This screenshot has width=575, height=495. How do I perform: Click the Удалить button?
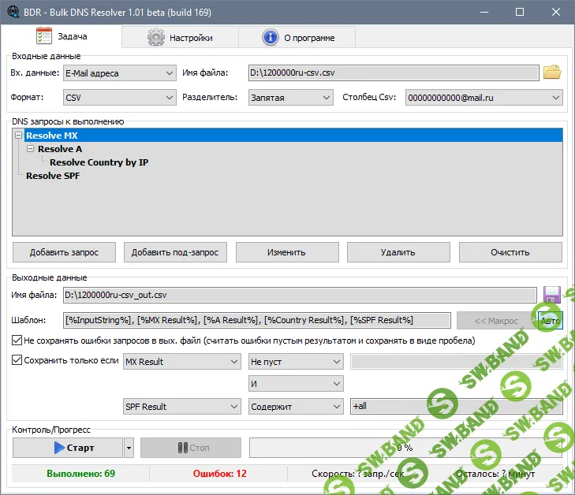(x=398, y=252)
